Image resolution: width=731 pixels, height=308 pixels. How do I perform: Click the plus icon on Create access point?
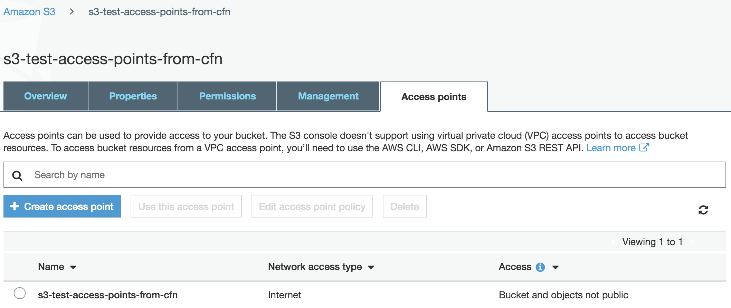click(x=15, y=206)
